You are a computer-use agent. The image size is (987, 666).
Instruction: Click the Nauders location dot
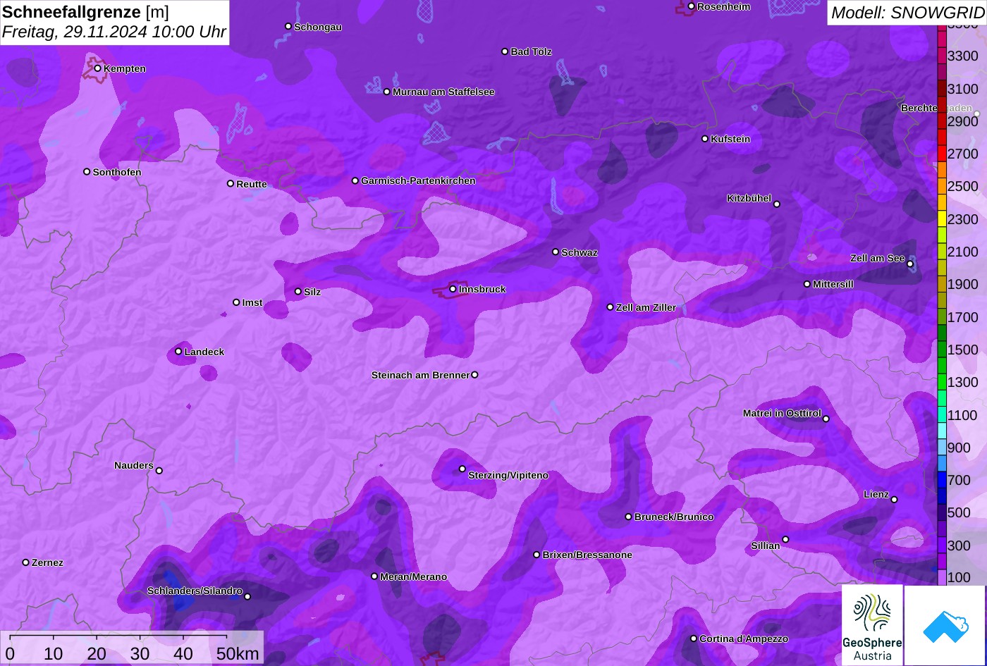(159, 471)
